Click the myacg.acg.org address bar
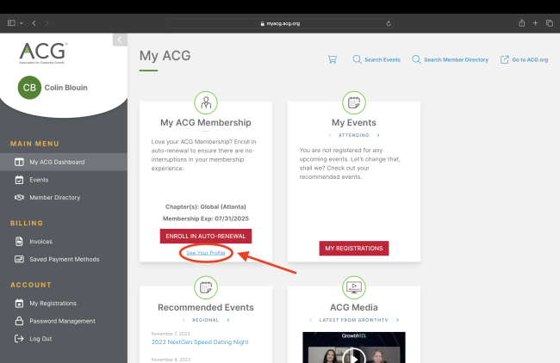The image size is (560, 363). 280,23
